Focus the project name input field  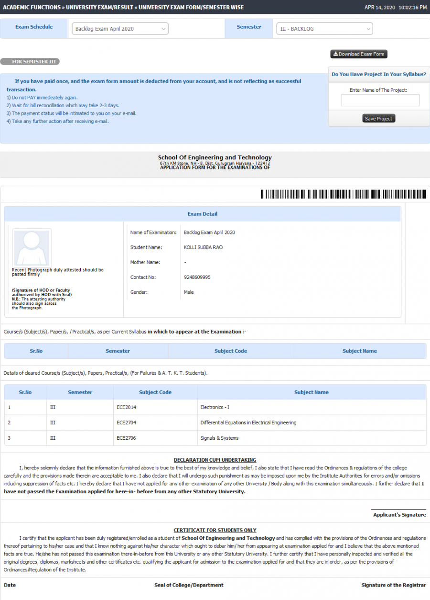click(380, 100)
